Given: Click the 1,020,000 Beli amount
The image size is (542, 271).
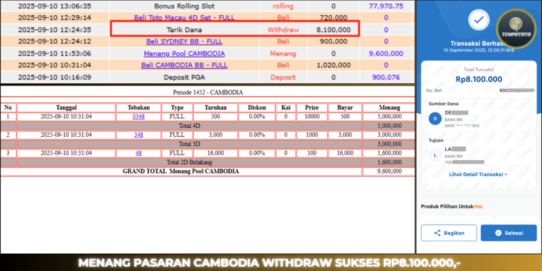Looking at the screenshot, I should pos(333,65).
